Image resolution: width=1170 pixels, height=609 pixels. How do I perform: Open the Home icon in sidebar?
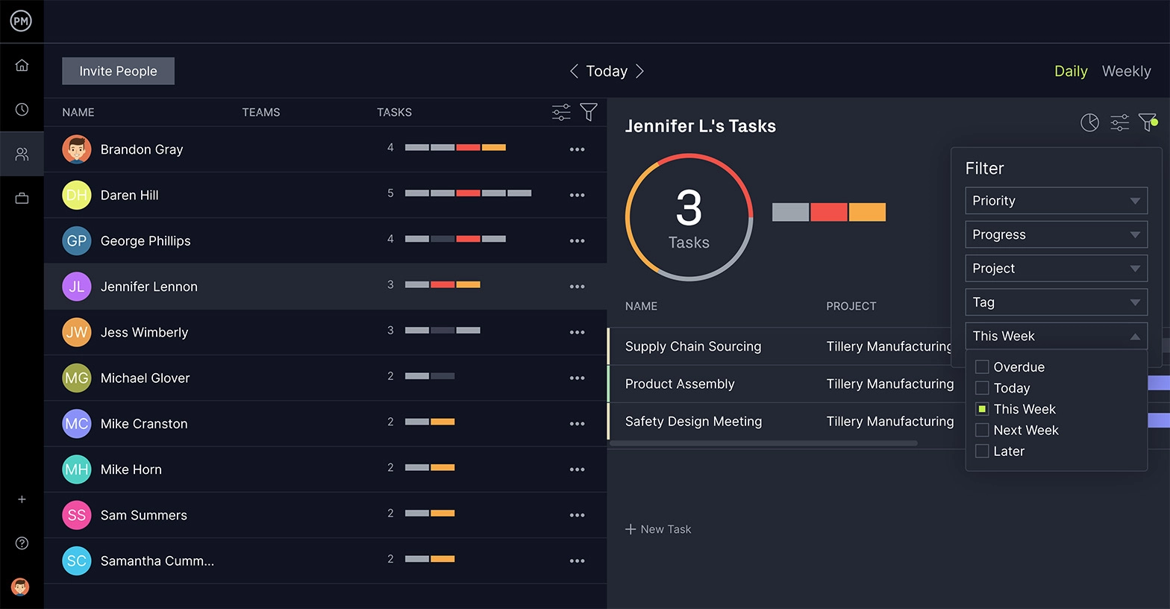(x=22, y=66)
